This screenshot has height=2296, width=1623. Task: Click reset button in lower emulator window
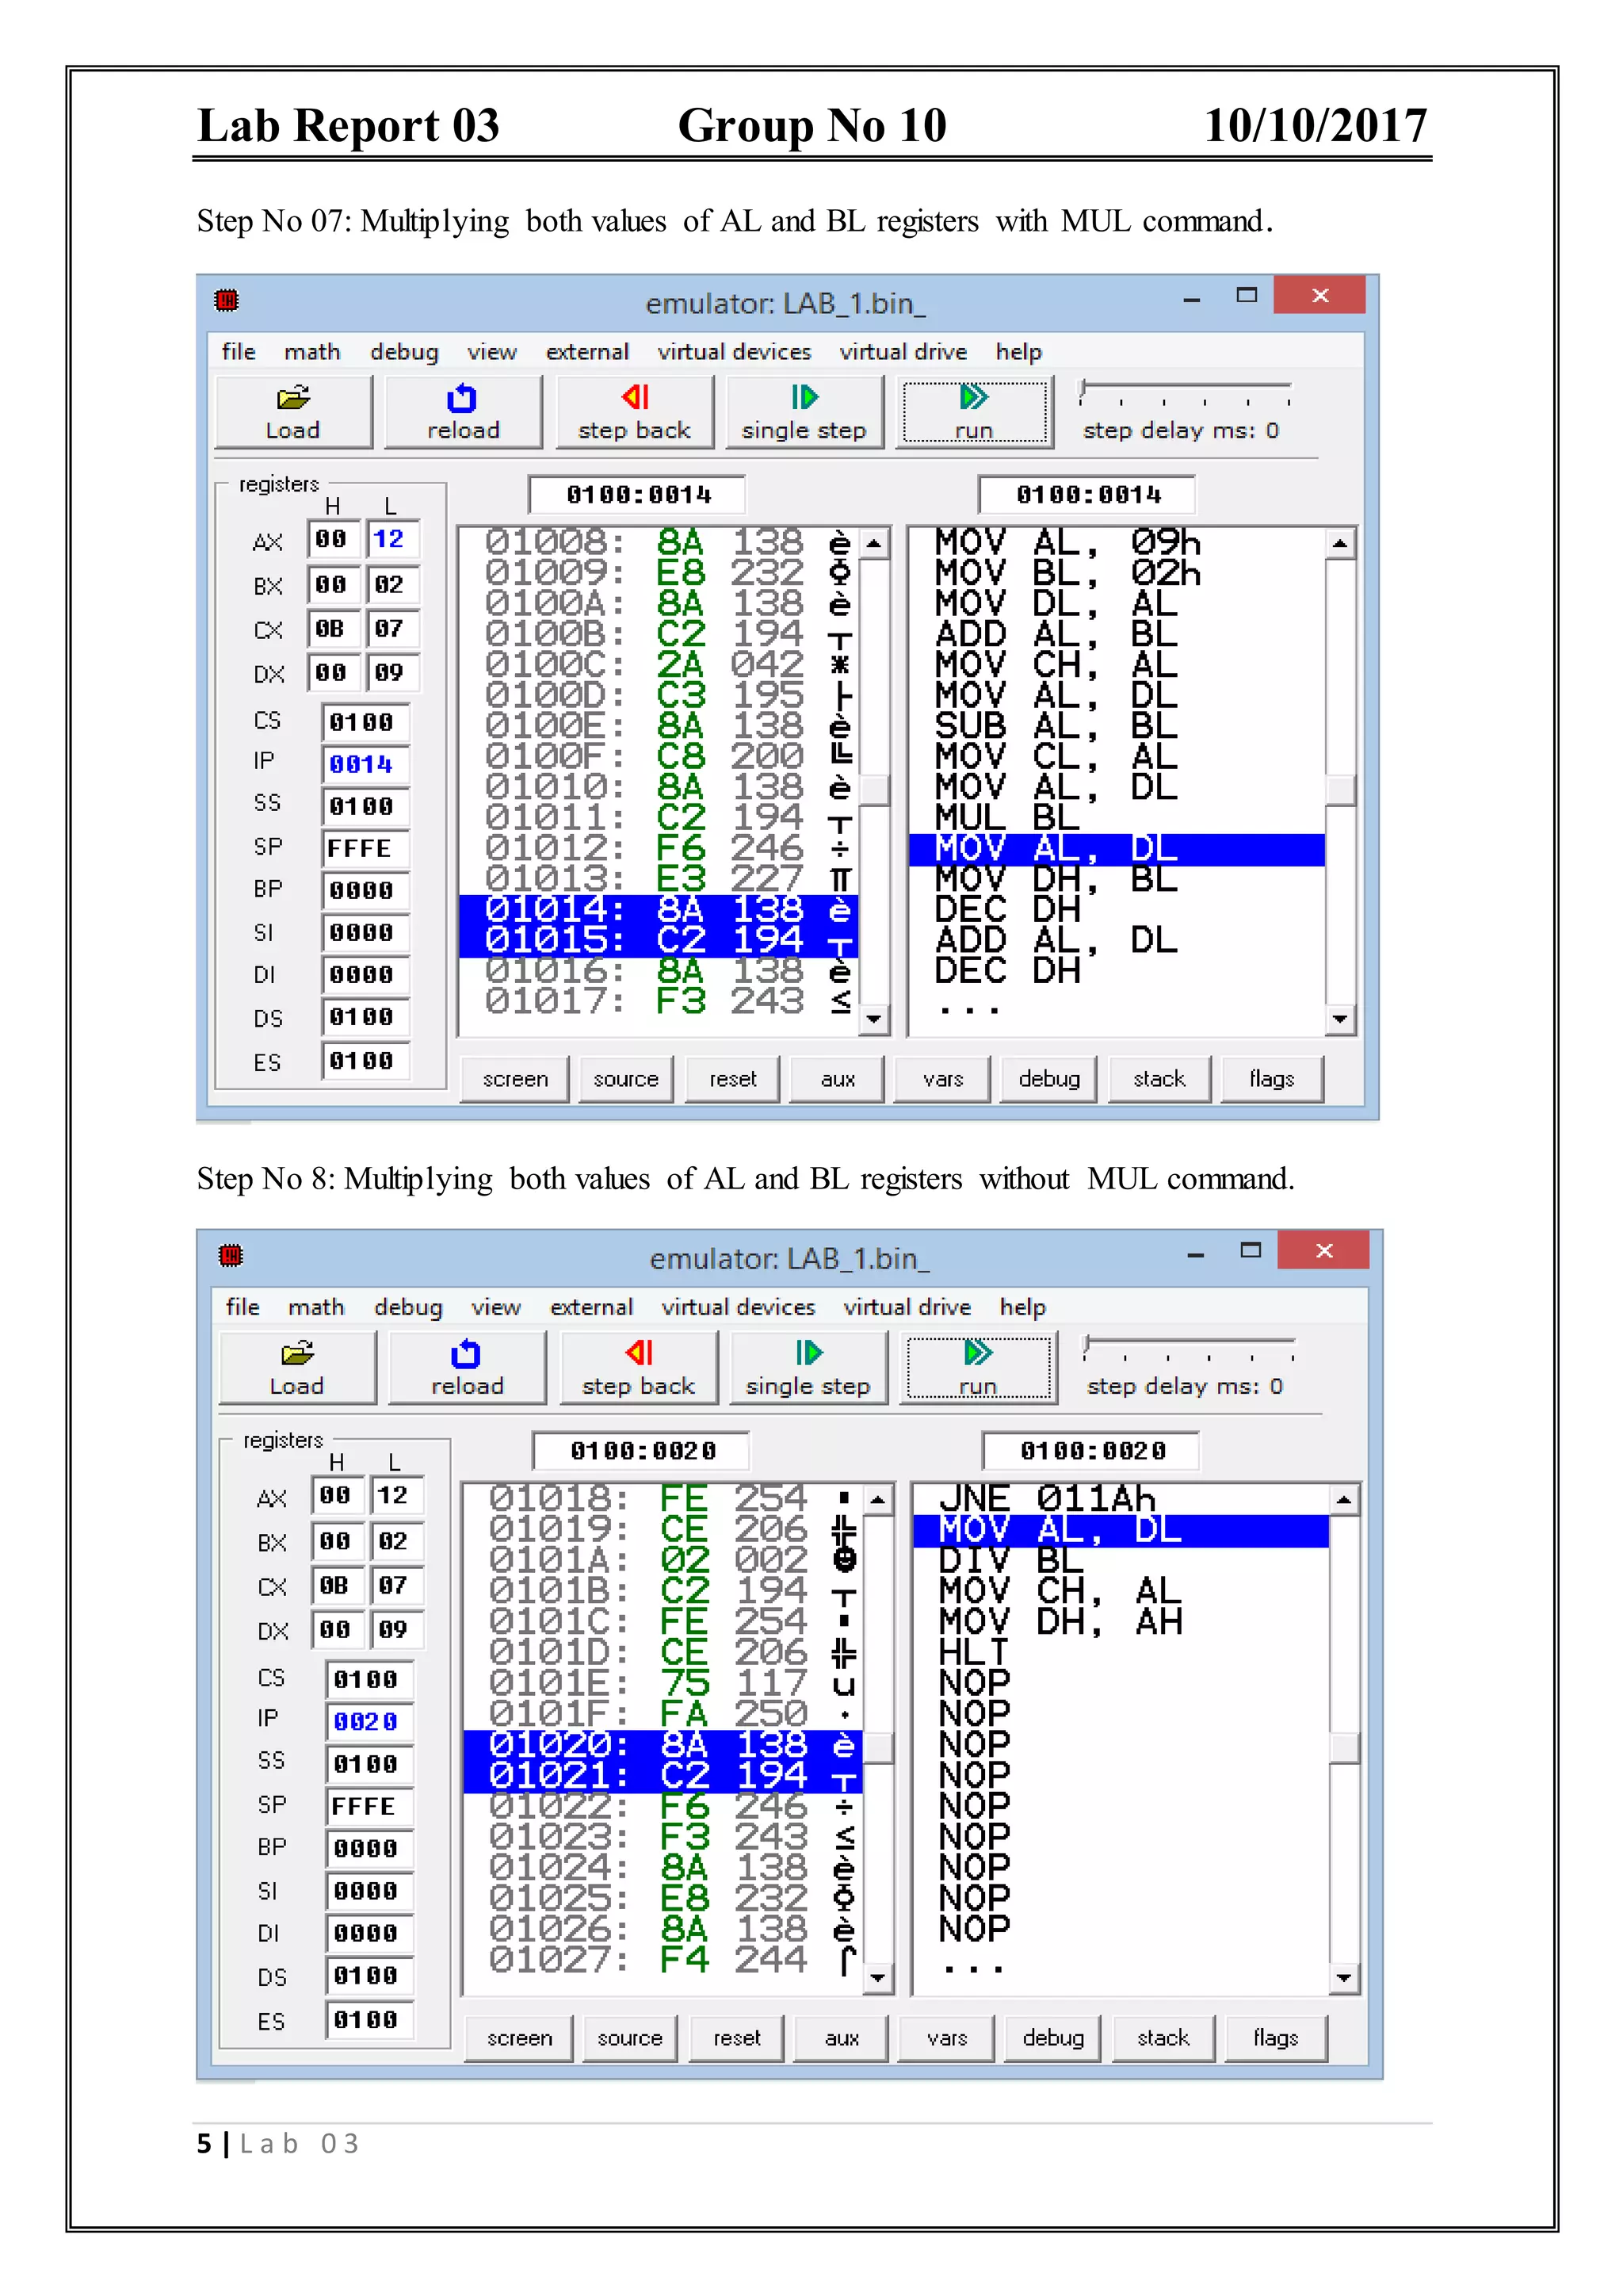click(x=736, y=2038)
